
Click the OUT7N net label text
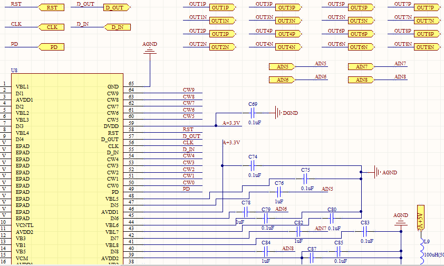click(x=403, y=17)
